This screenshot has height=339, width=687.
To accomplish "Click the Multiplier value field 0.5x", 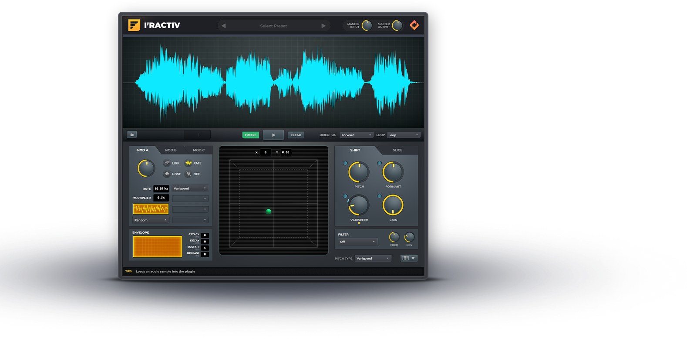I will (x=161, y=198).
